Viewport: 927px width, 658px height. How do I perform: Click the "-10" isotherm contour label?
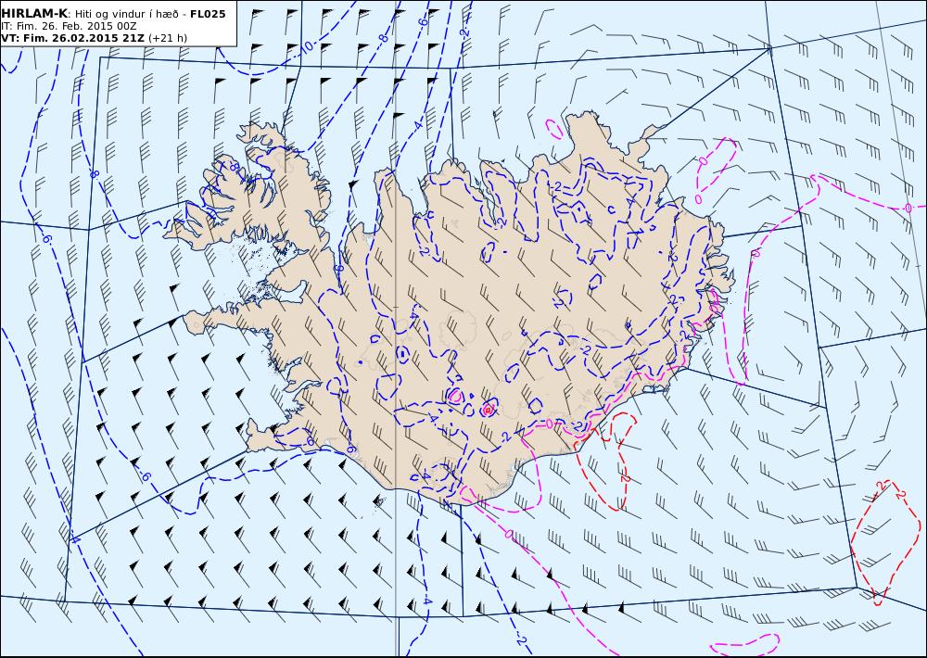point(305,48)
